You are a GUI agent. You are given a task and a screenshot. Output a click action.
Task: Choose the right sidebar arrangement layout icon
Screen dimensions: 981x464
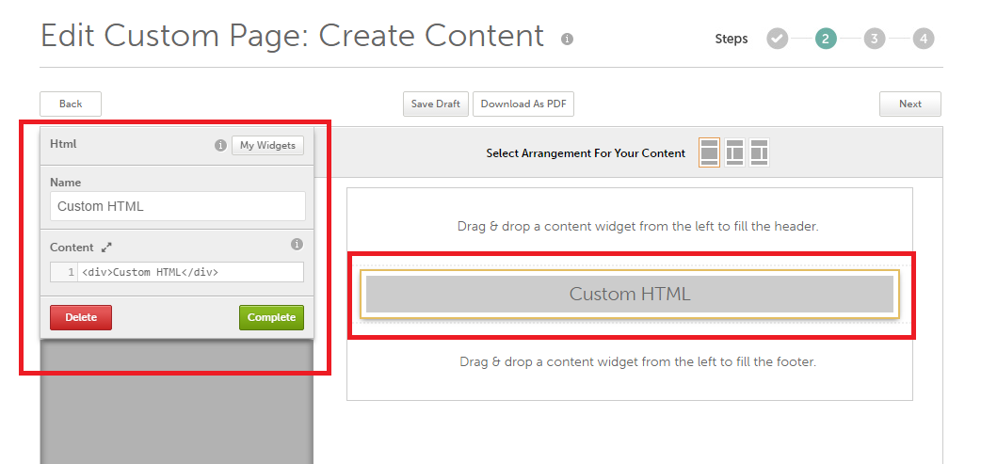759,152
